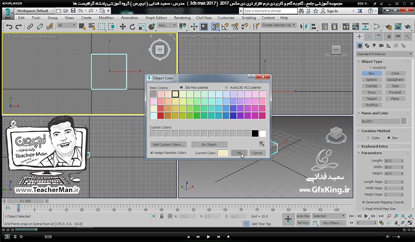Open the Customize menu

(226, 18)
